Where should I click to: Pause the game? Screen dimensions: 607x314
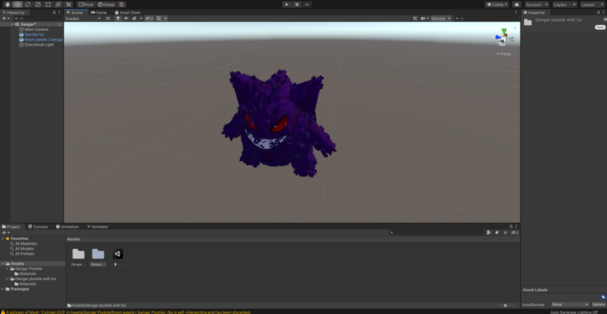(x=297, y=5)
